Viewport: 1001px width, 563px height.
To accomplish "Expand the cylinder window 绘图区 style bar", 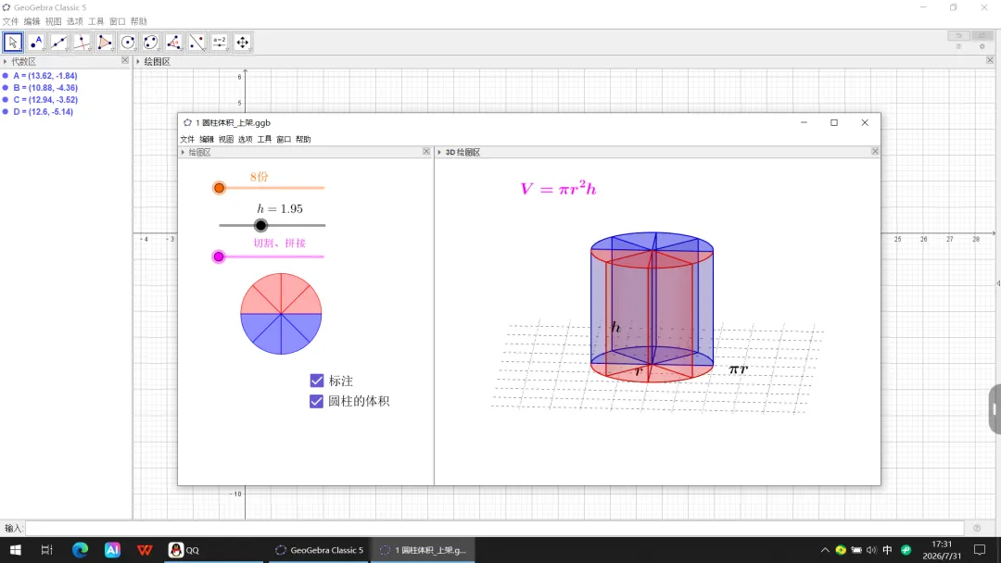I will click(183, 152).
